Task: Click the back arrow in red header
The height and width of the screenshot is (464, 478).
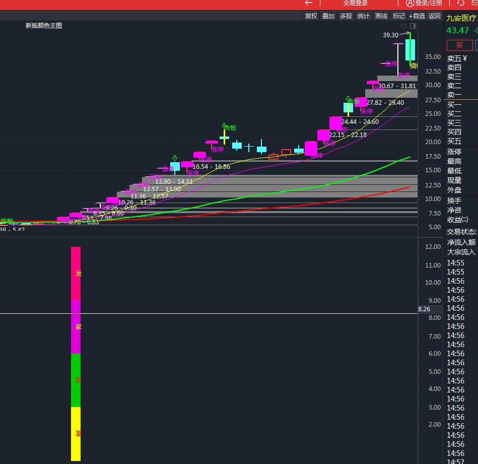Action: [x=308, y=3]
